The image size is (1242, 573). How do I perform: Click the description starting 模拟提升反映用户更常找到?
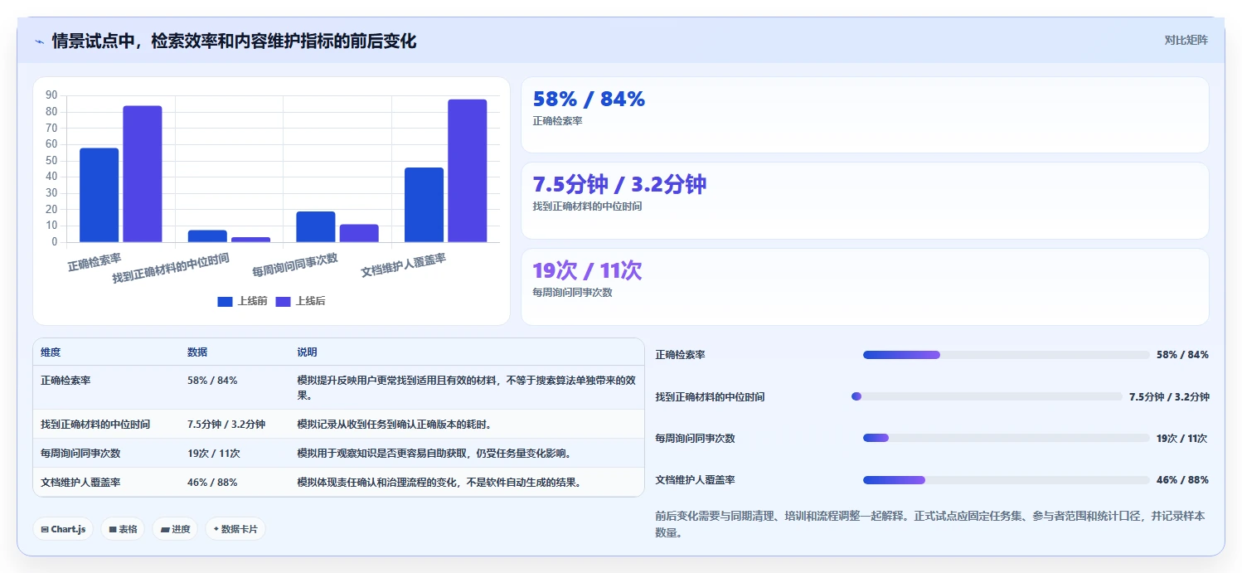[x=467, y=388]
